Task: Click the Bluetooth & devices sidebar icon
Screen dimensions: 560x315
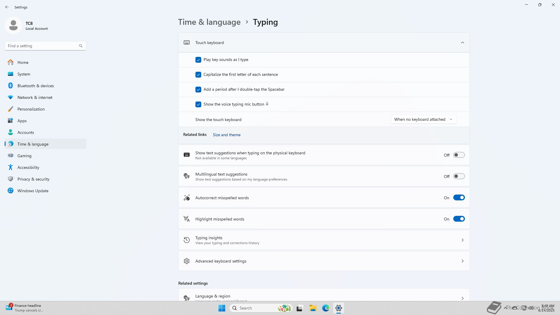Action: tap(10, 86)
